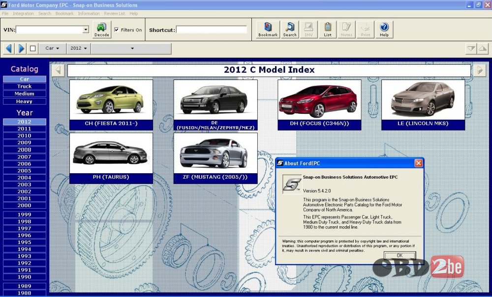Click the Version 5.4.2.0 text
This screenshot has height=297, width=492.
click(317, 190)
